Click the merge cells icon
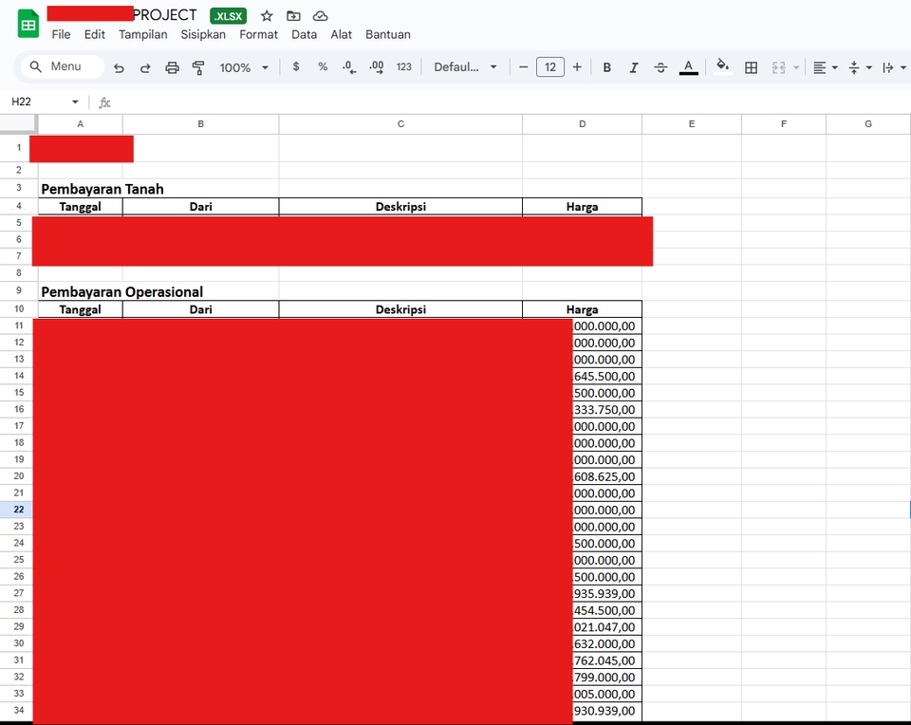911x725 pixels. point(778,67)
